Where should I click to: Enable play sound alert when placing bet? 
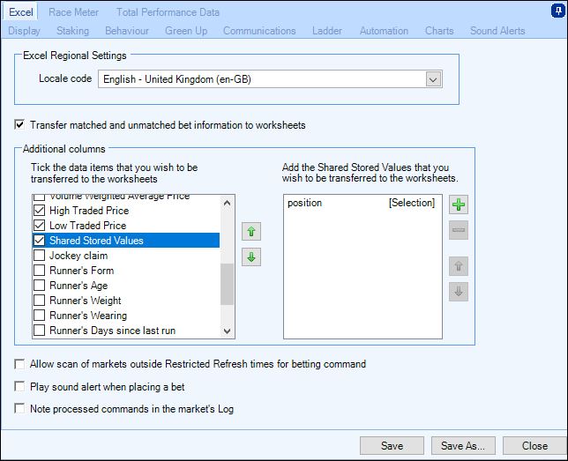point(20,386)
